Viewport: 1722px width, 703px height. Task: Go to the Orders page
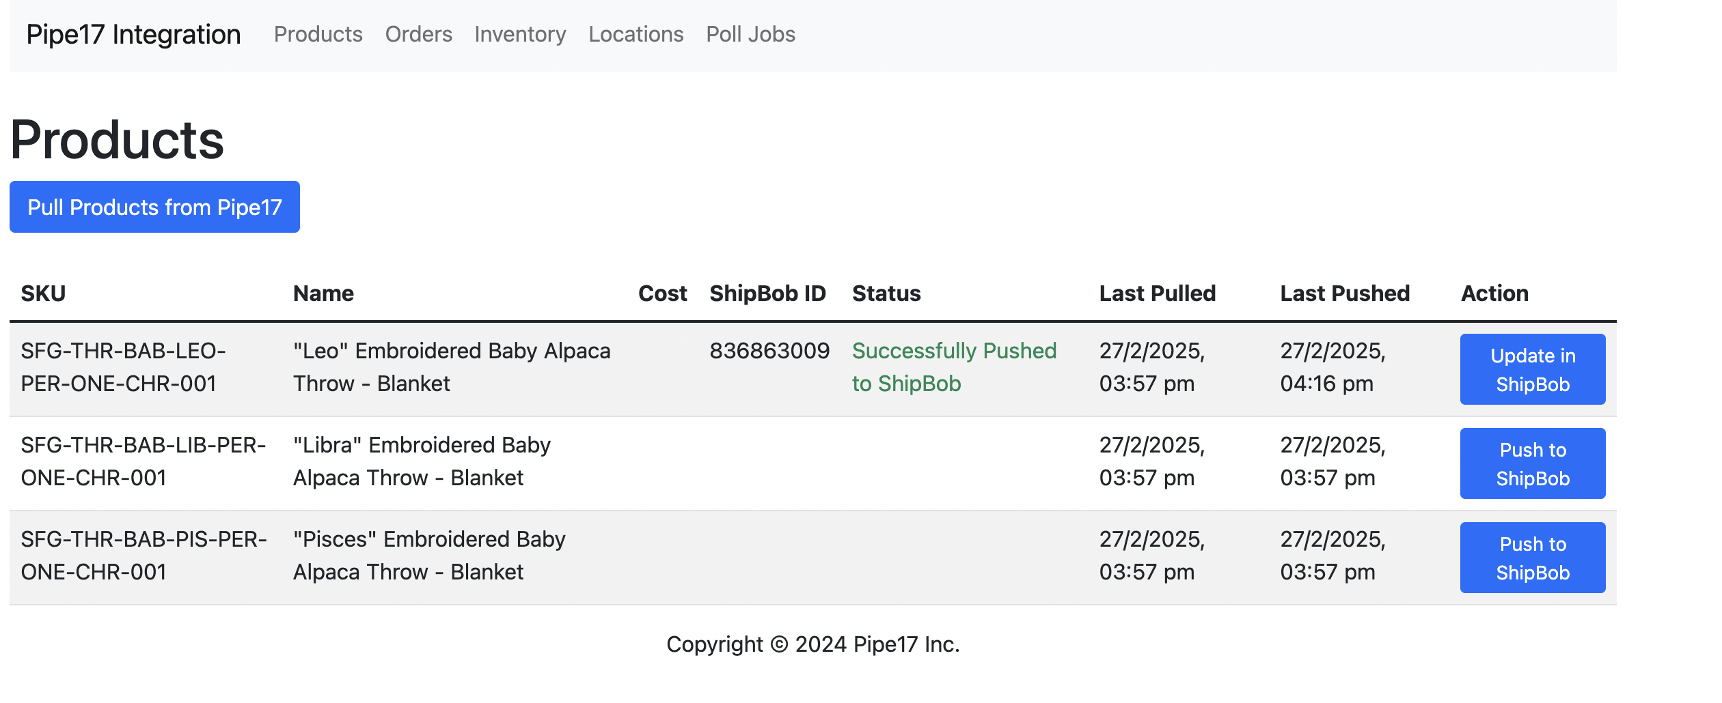(418, 34)
